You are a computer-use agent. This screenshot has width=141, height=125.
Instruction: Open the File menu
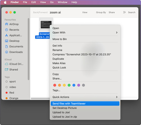(25, 2)
